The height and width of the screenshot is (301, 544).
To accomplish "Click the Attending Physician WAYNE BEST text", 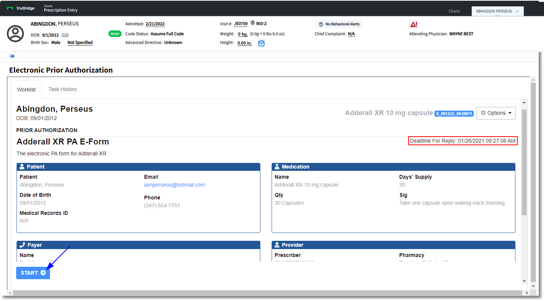I will pyautogui.click(x=441, y=34).
